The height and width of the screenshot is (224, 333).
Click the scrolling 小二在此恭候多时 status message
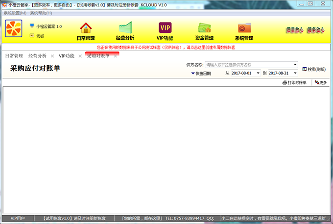point(274,218)
